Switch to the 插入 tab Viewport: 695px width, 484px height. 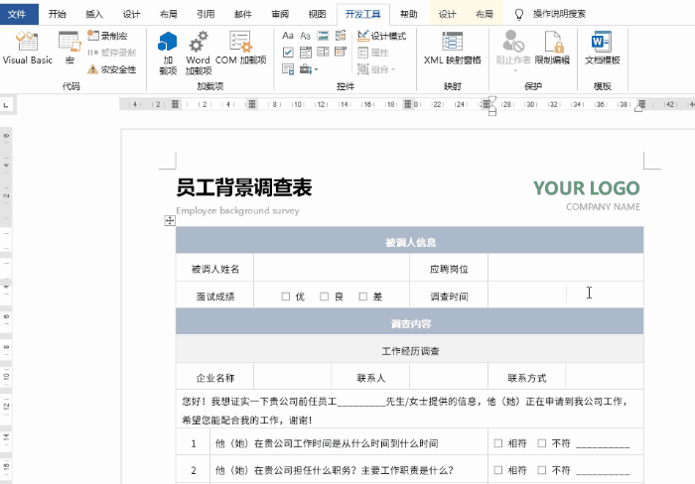click(x=94, y=15)
